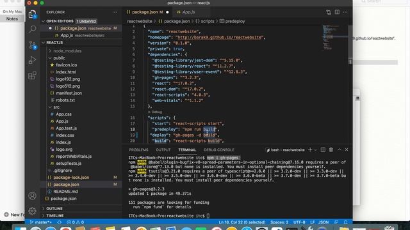Viewport: 410px width, 230px height.
Task: Open manifest.json in the explorer
Action: [x=69, y=93]
